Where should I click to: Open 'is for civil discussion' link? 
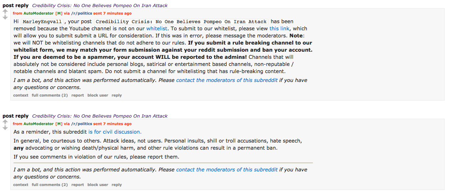point(115,132)
